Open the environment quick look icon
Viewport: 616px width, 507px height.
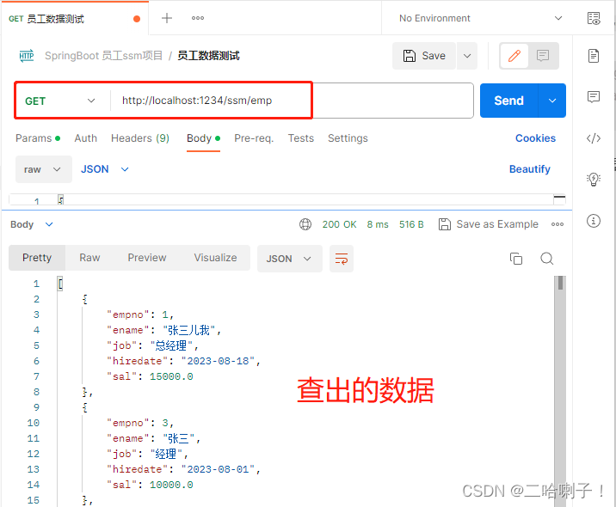click(x=594, y=18)
